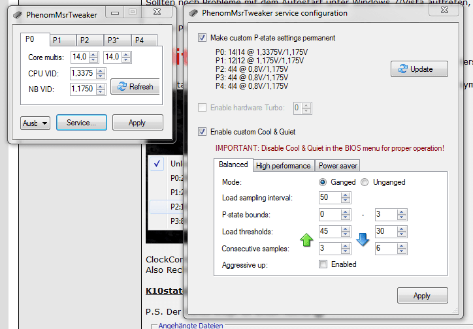Click Apply in the main PhenomMsrTweaker window
Viewport: 473px width, 329px height.
pos(138,123)
